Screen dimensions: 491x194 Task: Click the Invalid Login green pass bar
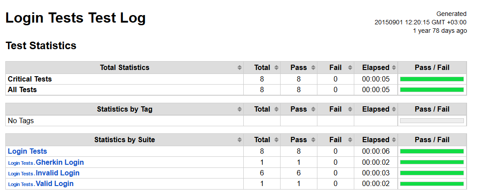(x=432, y=173)
